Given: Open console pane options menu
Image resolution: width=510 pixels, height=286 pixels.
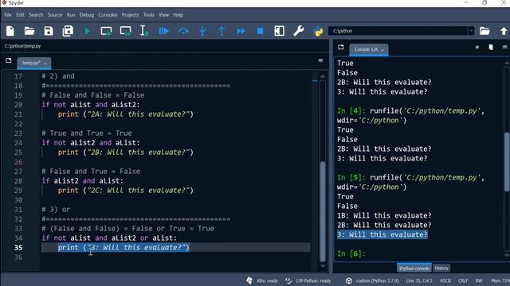Looking at the screenshot, I should point(504,48).
